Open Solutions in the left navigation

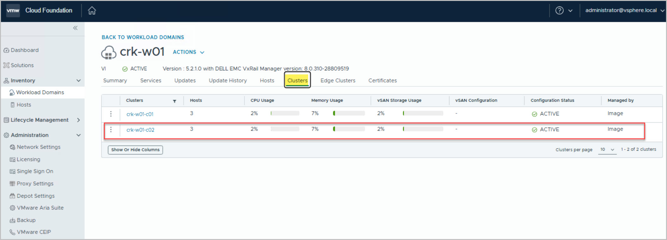click(x=22, y=65)
